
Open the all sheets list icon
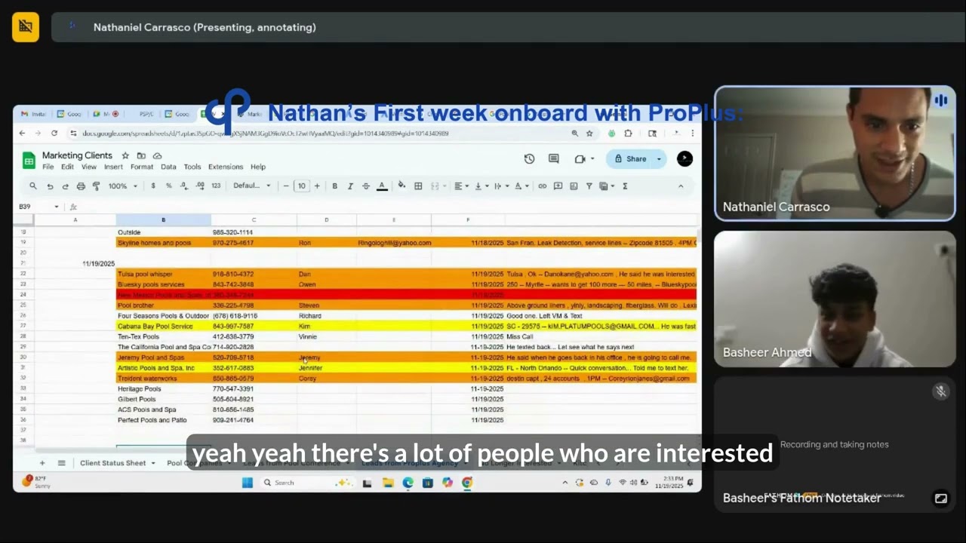(x=62, y=463)
